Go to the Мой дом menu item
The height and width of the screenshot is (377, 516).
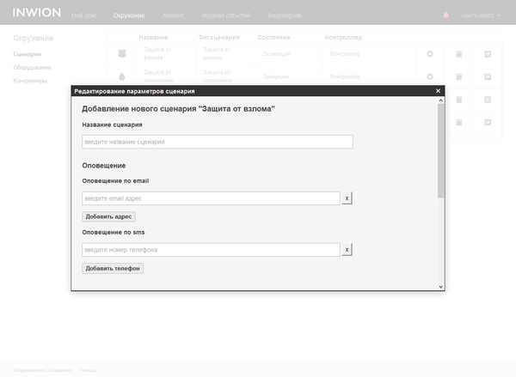83,15
